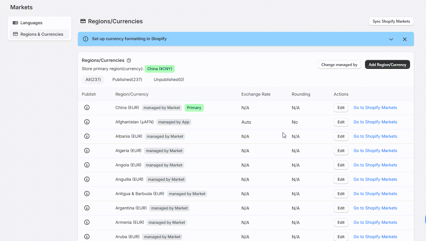Image resolution: width=426 pixels, height=241 pixels.
Task: Click the Region/Currency column header
Action: (x=132, y=94)
